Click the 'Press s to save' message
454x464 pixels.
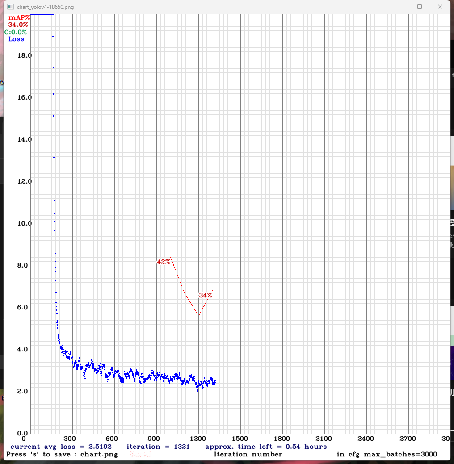pos(62,454)
